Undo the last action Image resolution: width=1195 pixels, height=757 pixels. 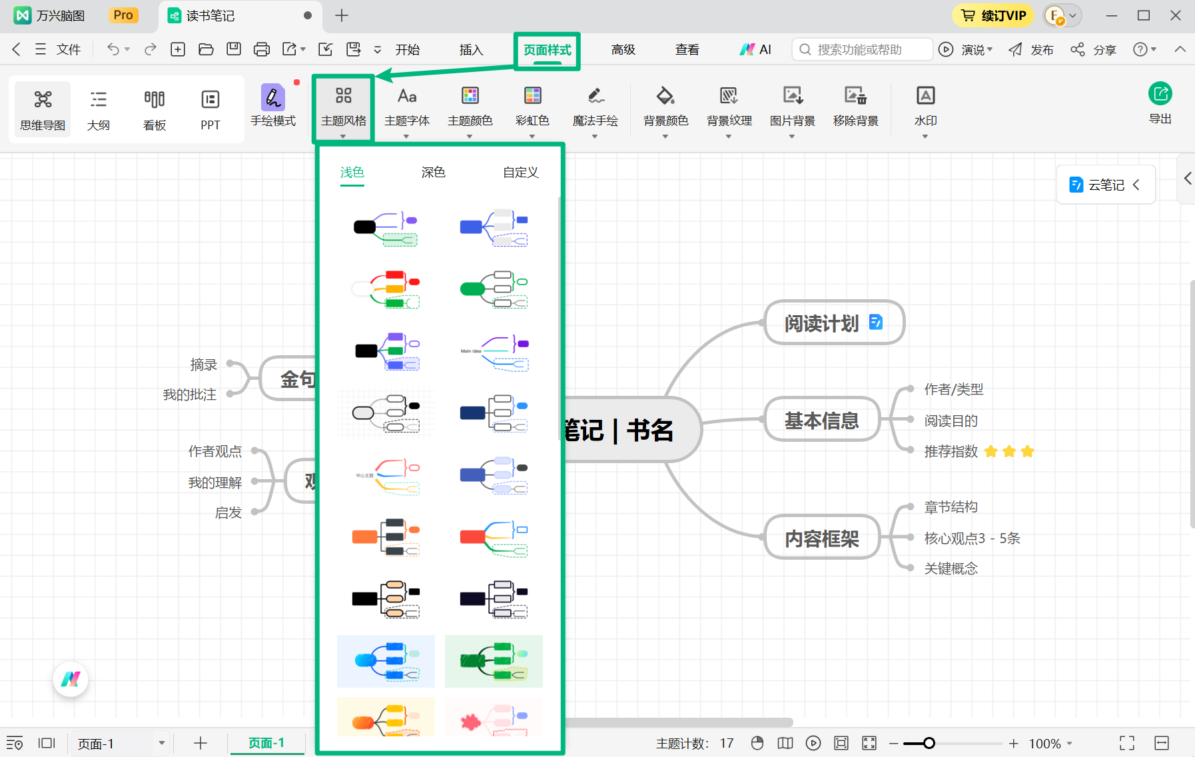pyautogui.click(x=113, y=49)
